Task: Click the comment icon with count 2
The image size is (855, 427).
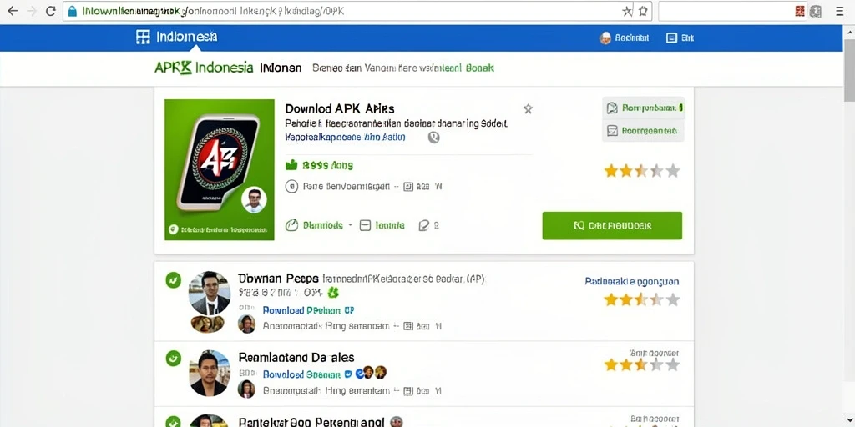Action: (x=428, y=225)
